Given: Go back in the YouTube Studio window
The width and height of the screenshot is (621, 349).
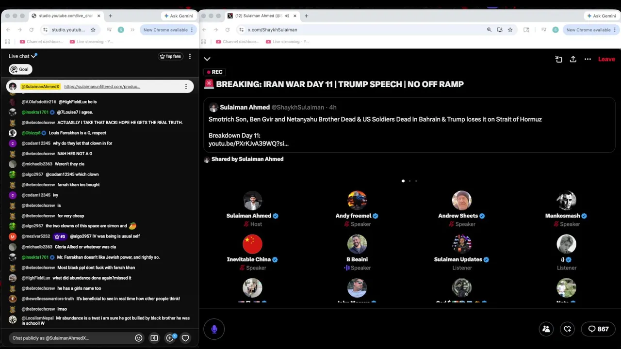Looking at the screenshot, I should [8, 30].
